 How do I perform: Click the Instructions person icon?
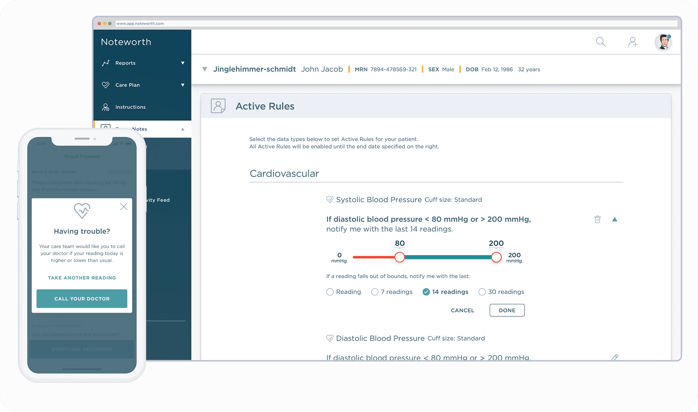coord(106,107)
